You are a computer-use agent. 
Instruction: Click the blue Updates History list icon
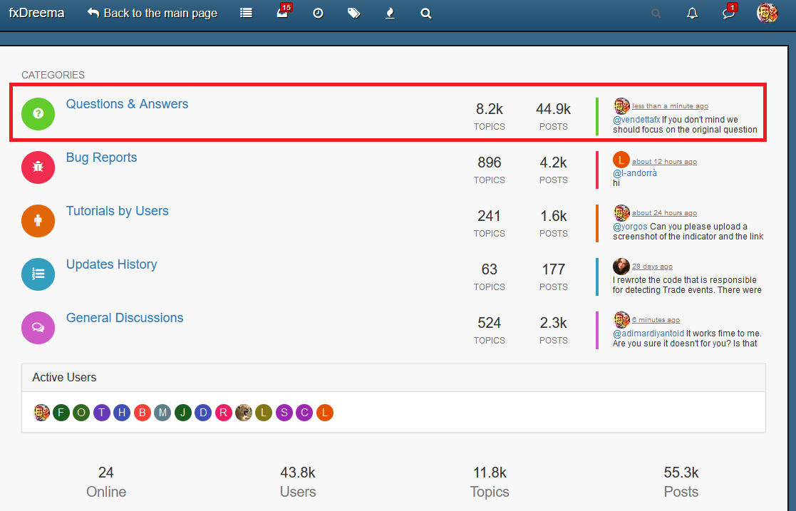coord(38,274)
